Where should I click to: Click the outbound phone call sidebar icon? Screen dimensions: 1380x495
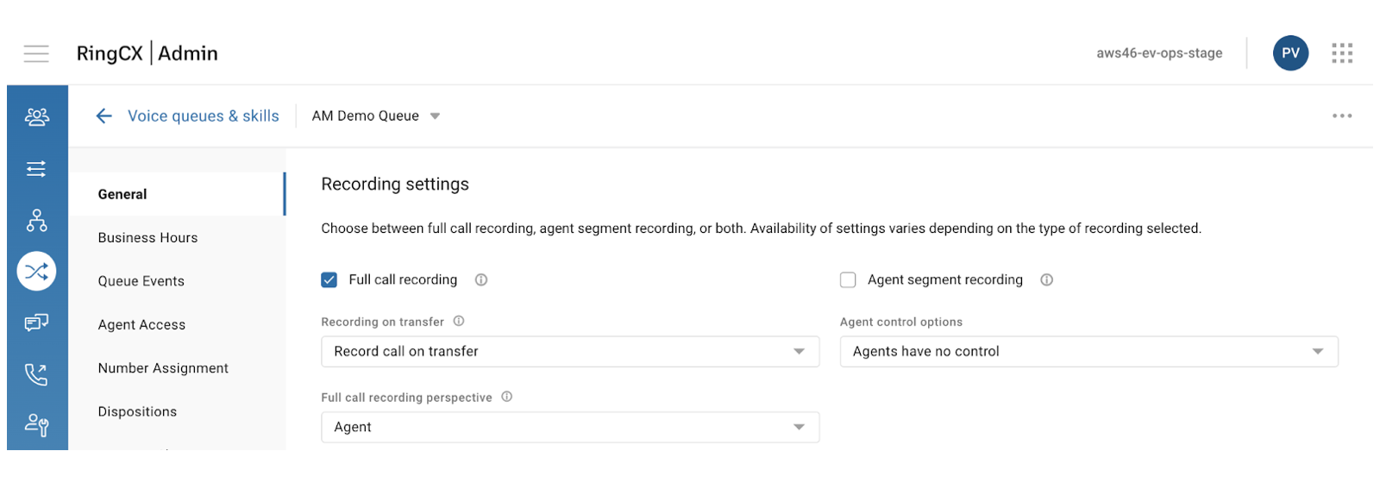click(x=36, y=374)
